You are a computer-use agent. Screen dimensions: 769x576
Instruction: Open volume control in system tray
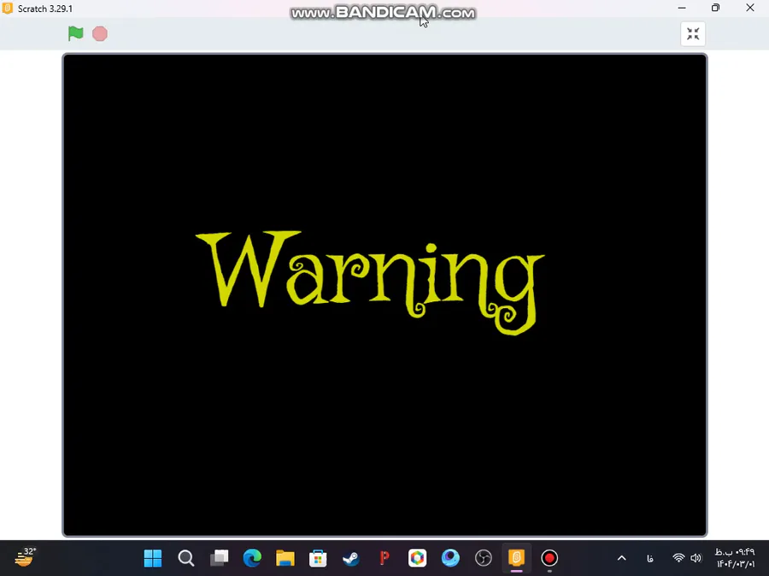click(x=696, y=558)
